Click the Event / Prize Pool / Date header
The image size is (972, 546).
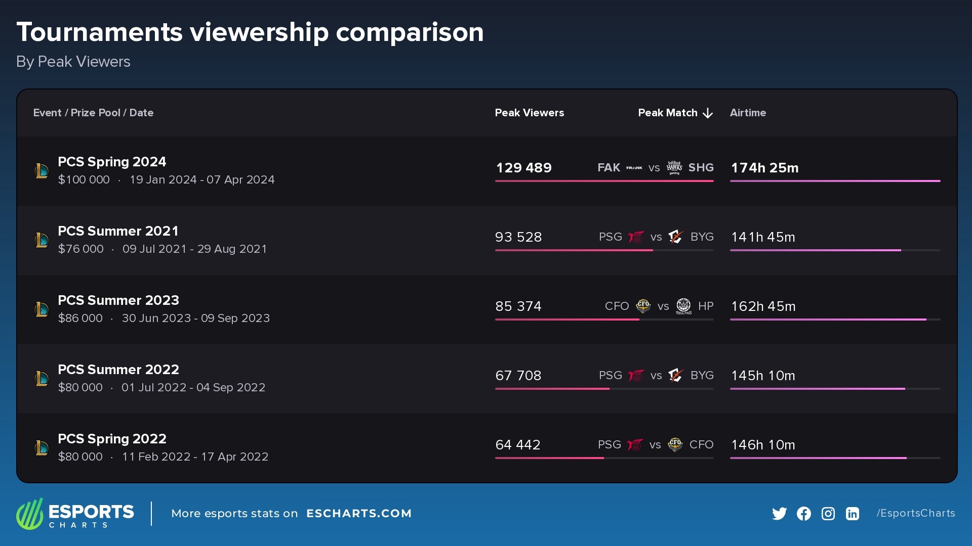coord(93,113)
